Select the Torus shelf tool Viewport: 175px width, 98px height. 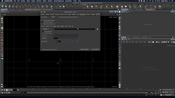click(x=13, y=7)
